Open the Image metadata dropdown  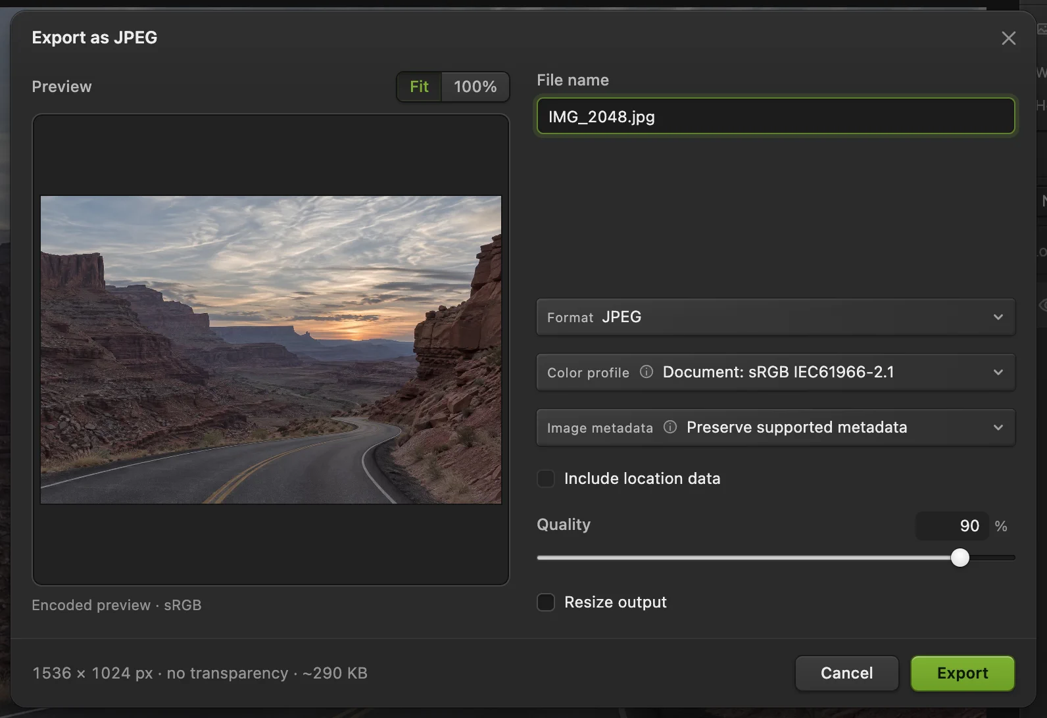coord(776,427)
